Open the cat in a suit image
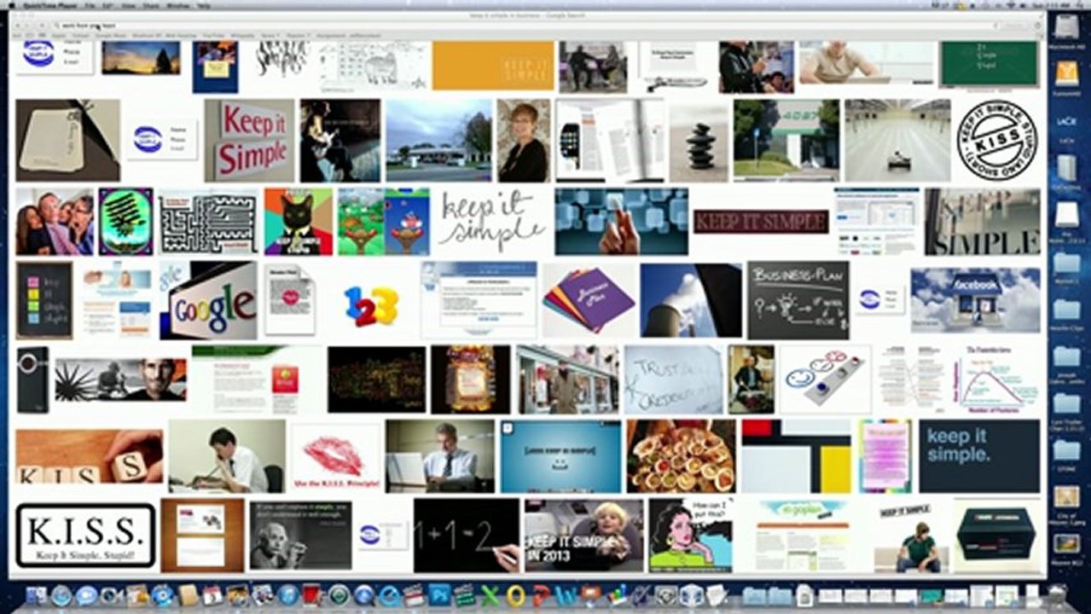Viewport: 1091px width, 614px height. (x=299, y=222)
